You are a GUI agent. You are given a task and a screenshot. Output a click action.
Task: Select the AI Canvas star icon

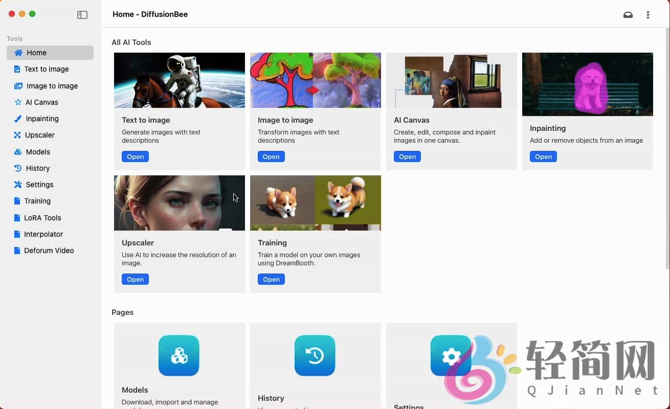point(17,102)
